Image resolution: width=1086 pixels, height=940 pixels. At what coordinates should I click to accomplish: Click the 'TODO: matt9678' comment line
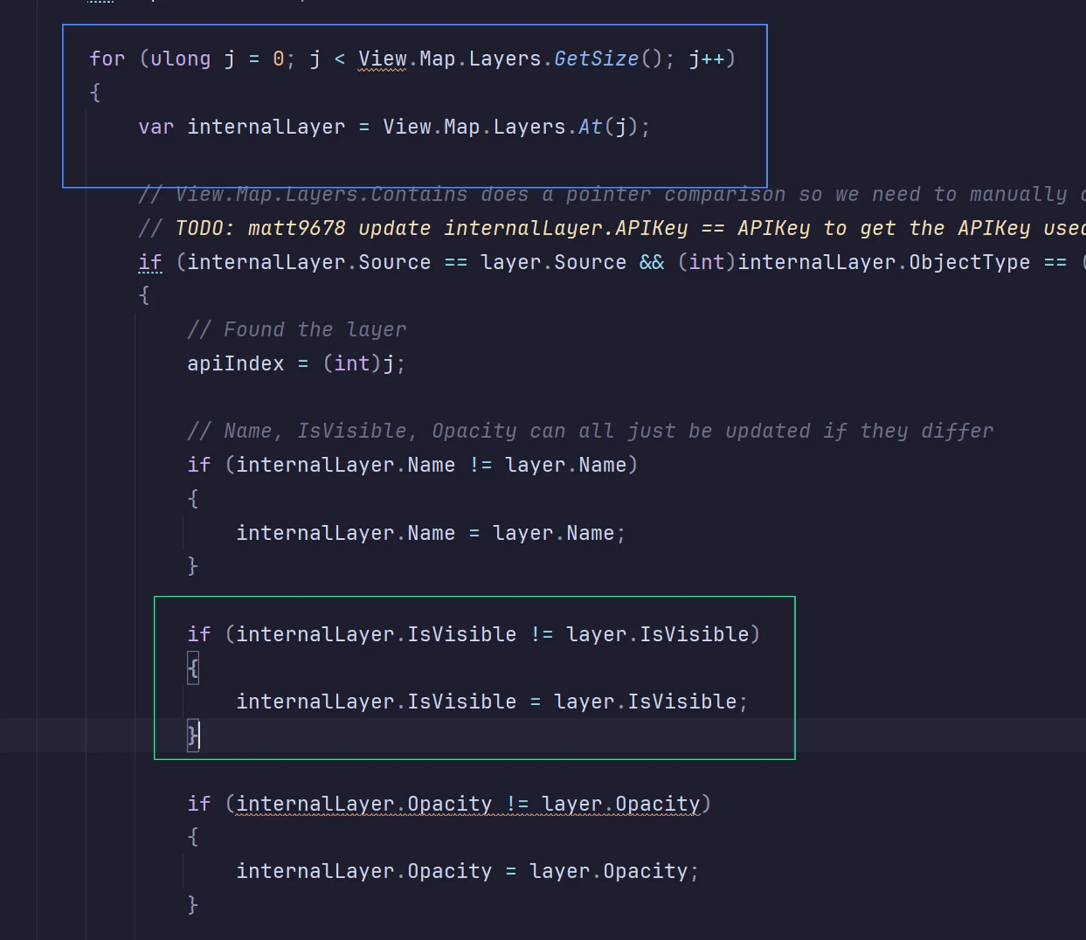click(x=611, y=228)
